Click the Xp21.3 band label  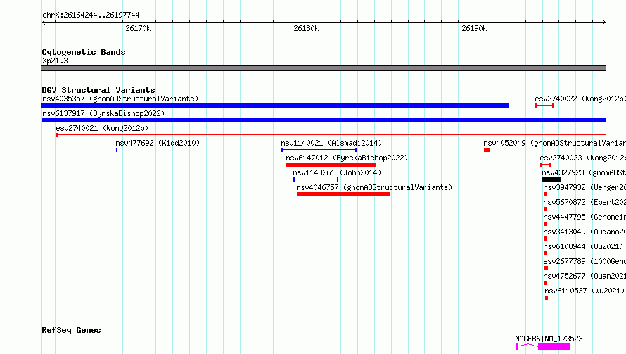pyautogui.click(x=55, y=61)
